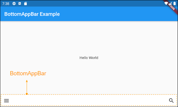Click blank body area above Hello World
Viewport: 178px width, 107px height.
[x=89, y=39]
